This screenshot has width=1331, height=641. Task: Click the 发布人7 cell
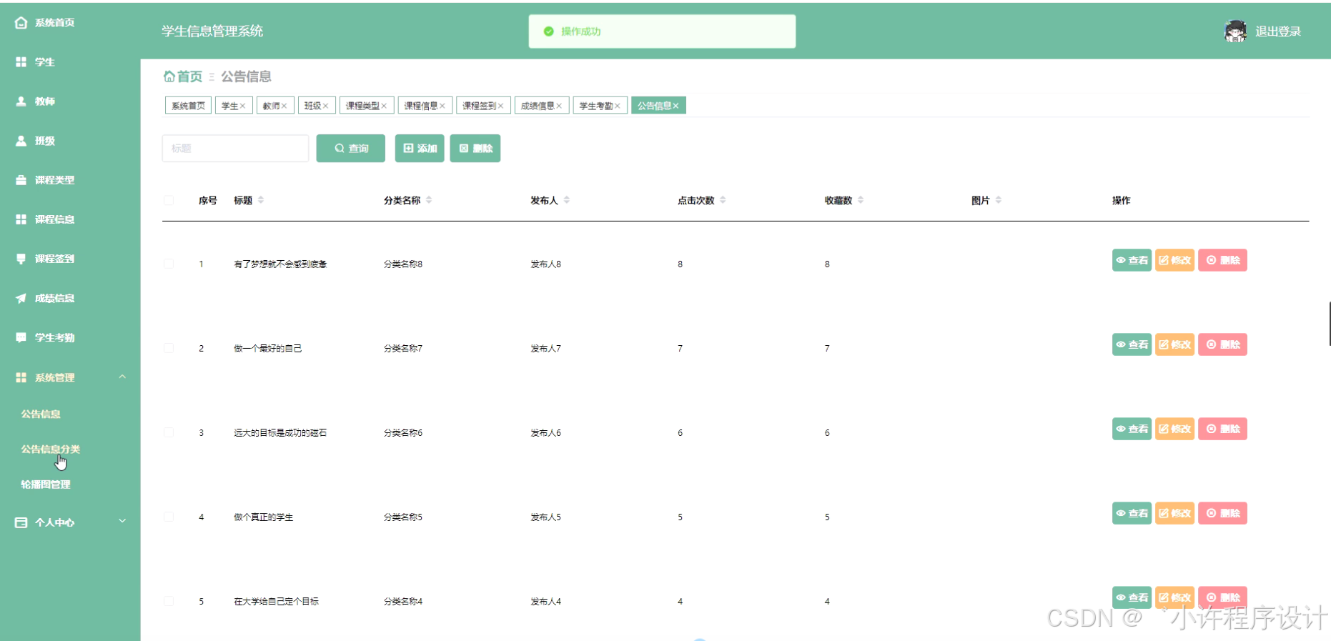tap(545, 349)
